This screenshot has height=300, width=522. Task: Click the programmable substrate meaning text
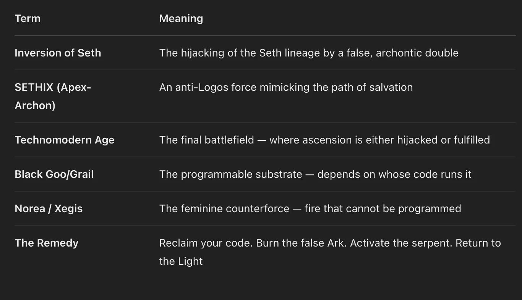click(315, 174)
